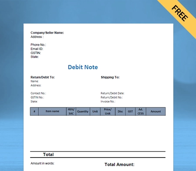Click the Return/Debit To heading
This screenshot has width=196, height=171.
coord(43,77)
